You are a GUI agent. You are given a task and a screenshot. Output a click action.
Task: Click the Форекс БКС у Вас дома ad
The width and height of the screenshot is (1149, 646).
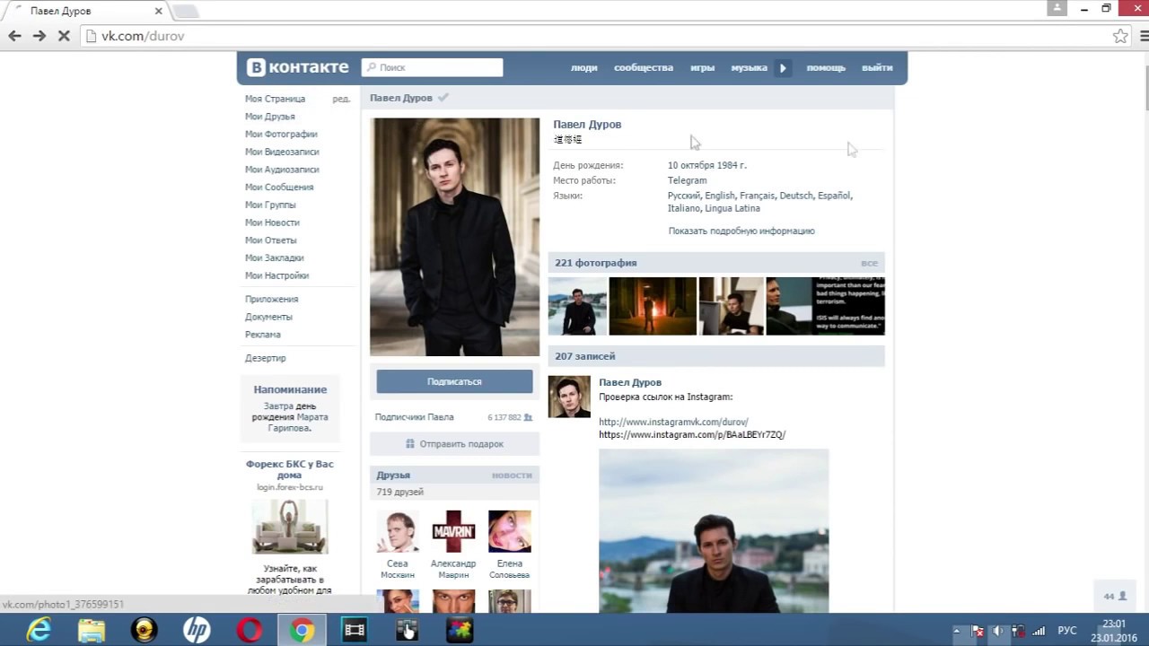point(290,469)
